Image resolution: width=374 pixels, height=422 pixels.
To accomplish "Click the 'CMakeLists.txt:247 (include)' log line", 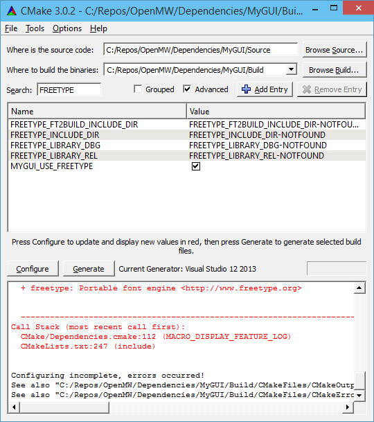I will point(88,346).
